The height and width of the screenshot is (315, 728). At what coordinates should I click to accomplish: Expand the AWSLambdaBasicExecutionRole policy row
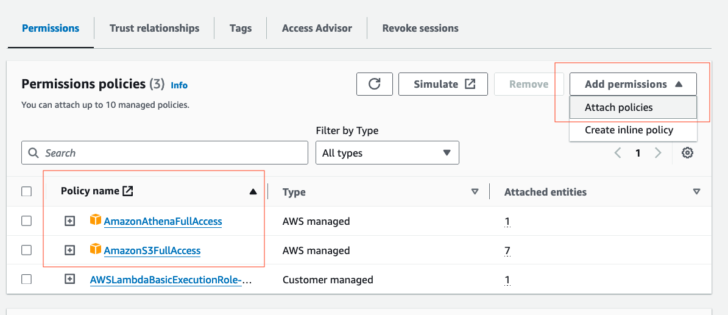(x=70, y=279)
